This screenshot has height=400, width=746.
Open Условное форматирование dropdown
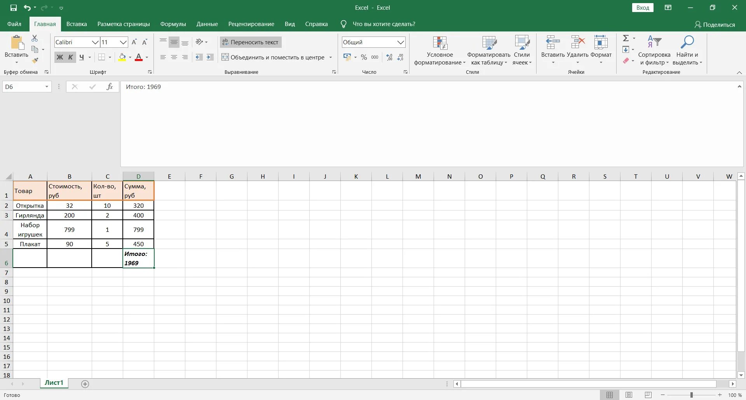[x=439, y=51]
